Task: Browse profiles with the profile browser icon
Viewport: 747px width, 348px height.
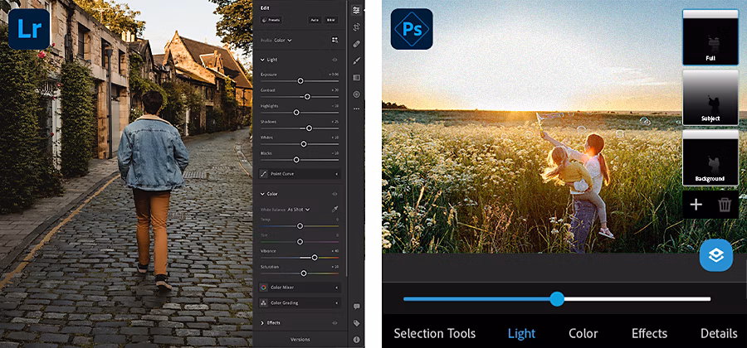Action: tap(335, 41)
